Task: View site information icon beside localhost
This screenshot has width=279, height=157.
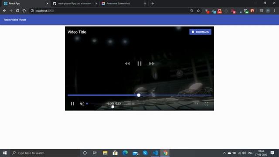Action: tap(32, 10)
